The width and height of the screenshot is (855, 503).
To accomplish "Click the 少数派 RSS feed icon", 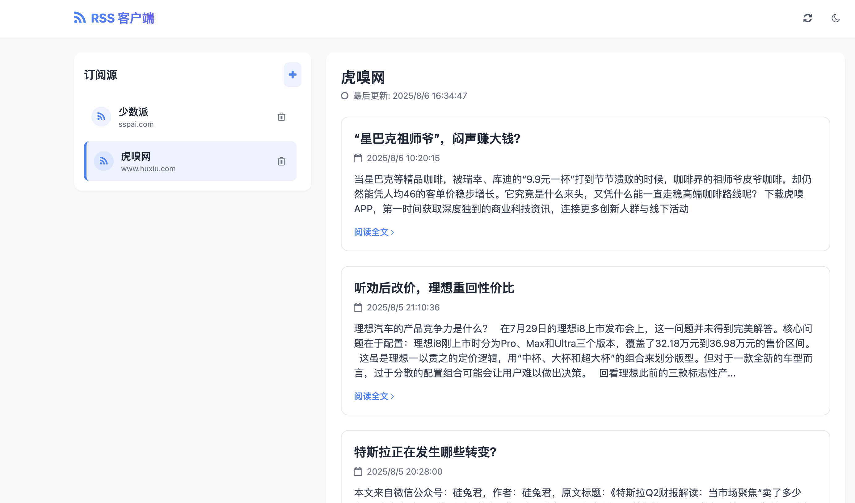I will [x=101, y=117].
